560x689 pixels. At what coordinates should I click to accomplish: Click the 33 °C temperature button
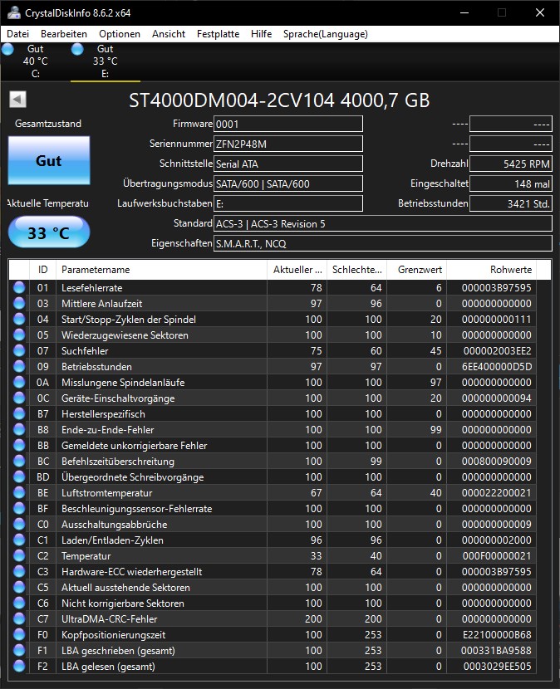pyautogui.click(x=49, y=232)
